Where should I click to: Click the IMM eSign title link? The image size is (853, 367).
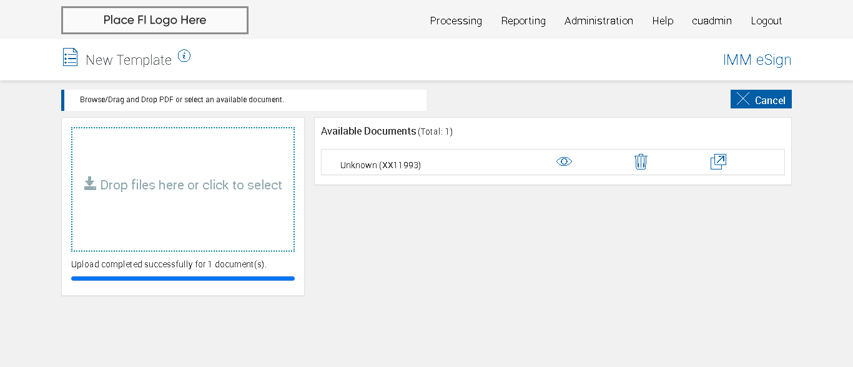click(x=757, y=60)
